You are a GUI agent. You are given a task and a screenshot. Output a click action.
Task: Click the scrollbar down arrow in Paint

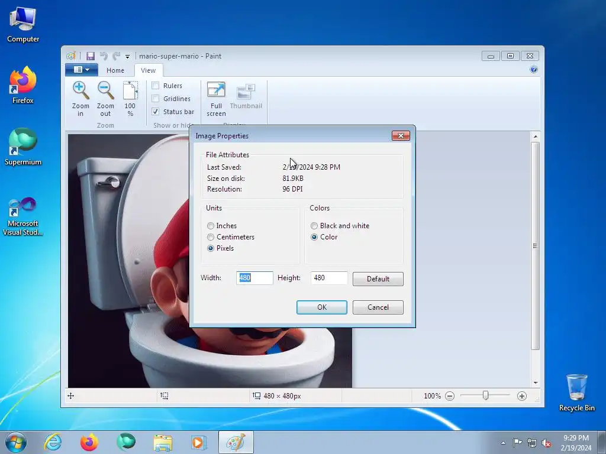[x=535, y=382]
